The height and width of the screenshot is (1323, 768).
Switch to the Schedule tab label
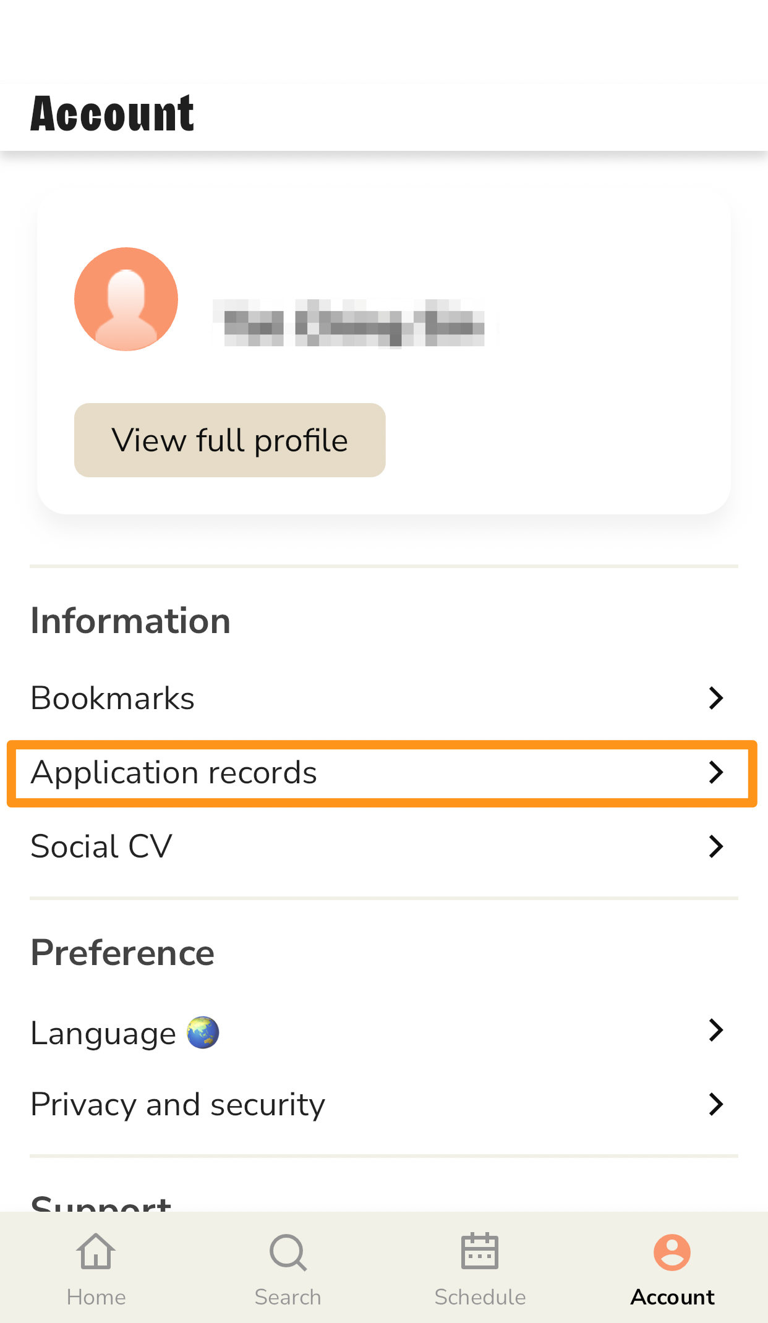click(x=480, y=1297)
